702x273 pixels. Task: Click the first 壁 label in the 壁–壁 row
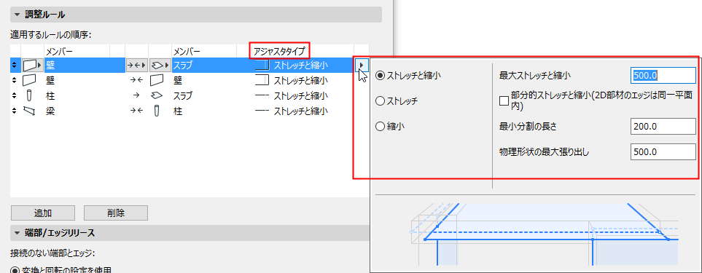click(50, 80)
